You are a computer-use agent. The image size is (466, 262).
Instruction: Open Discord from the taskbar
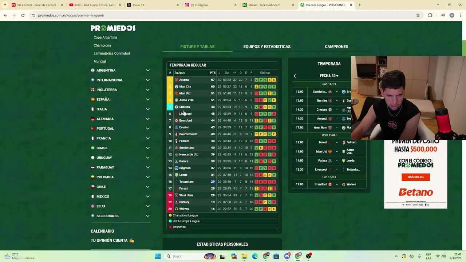tap(287, 256)
